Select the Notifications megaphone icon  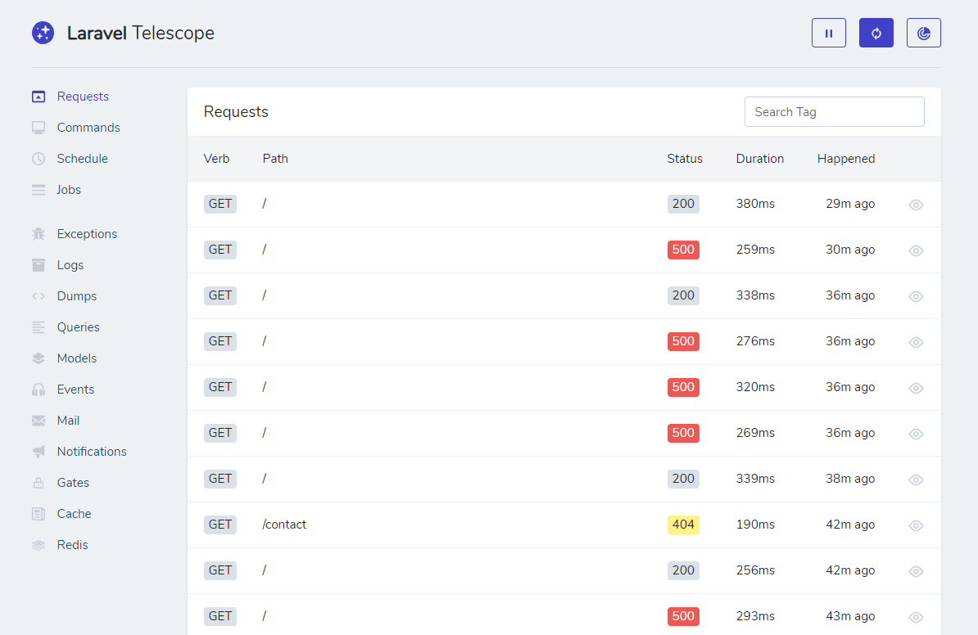38,451
